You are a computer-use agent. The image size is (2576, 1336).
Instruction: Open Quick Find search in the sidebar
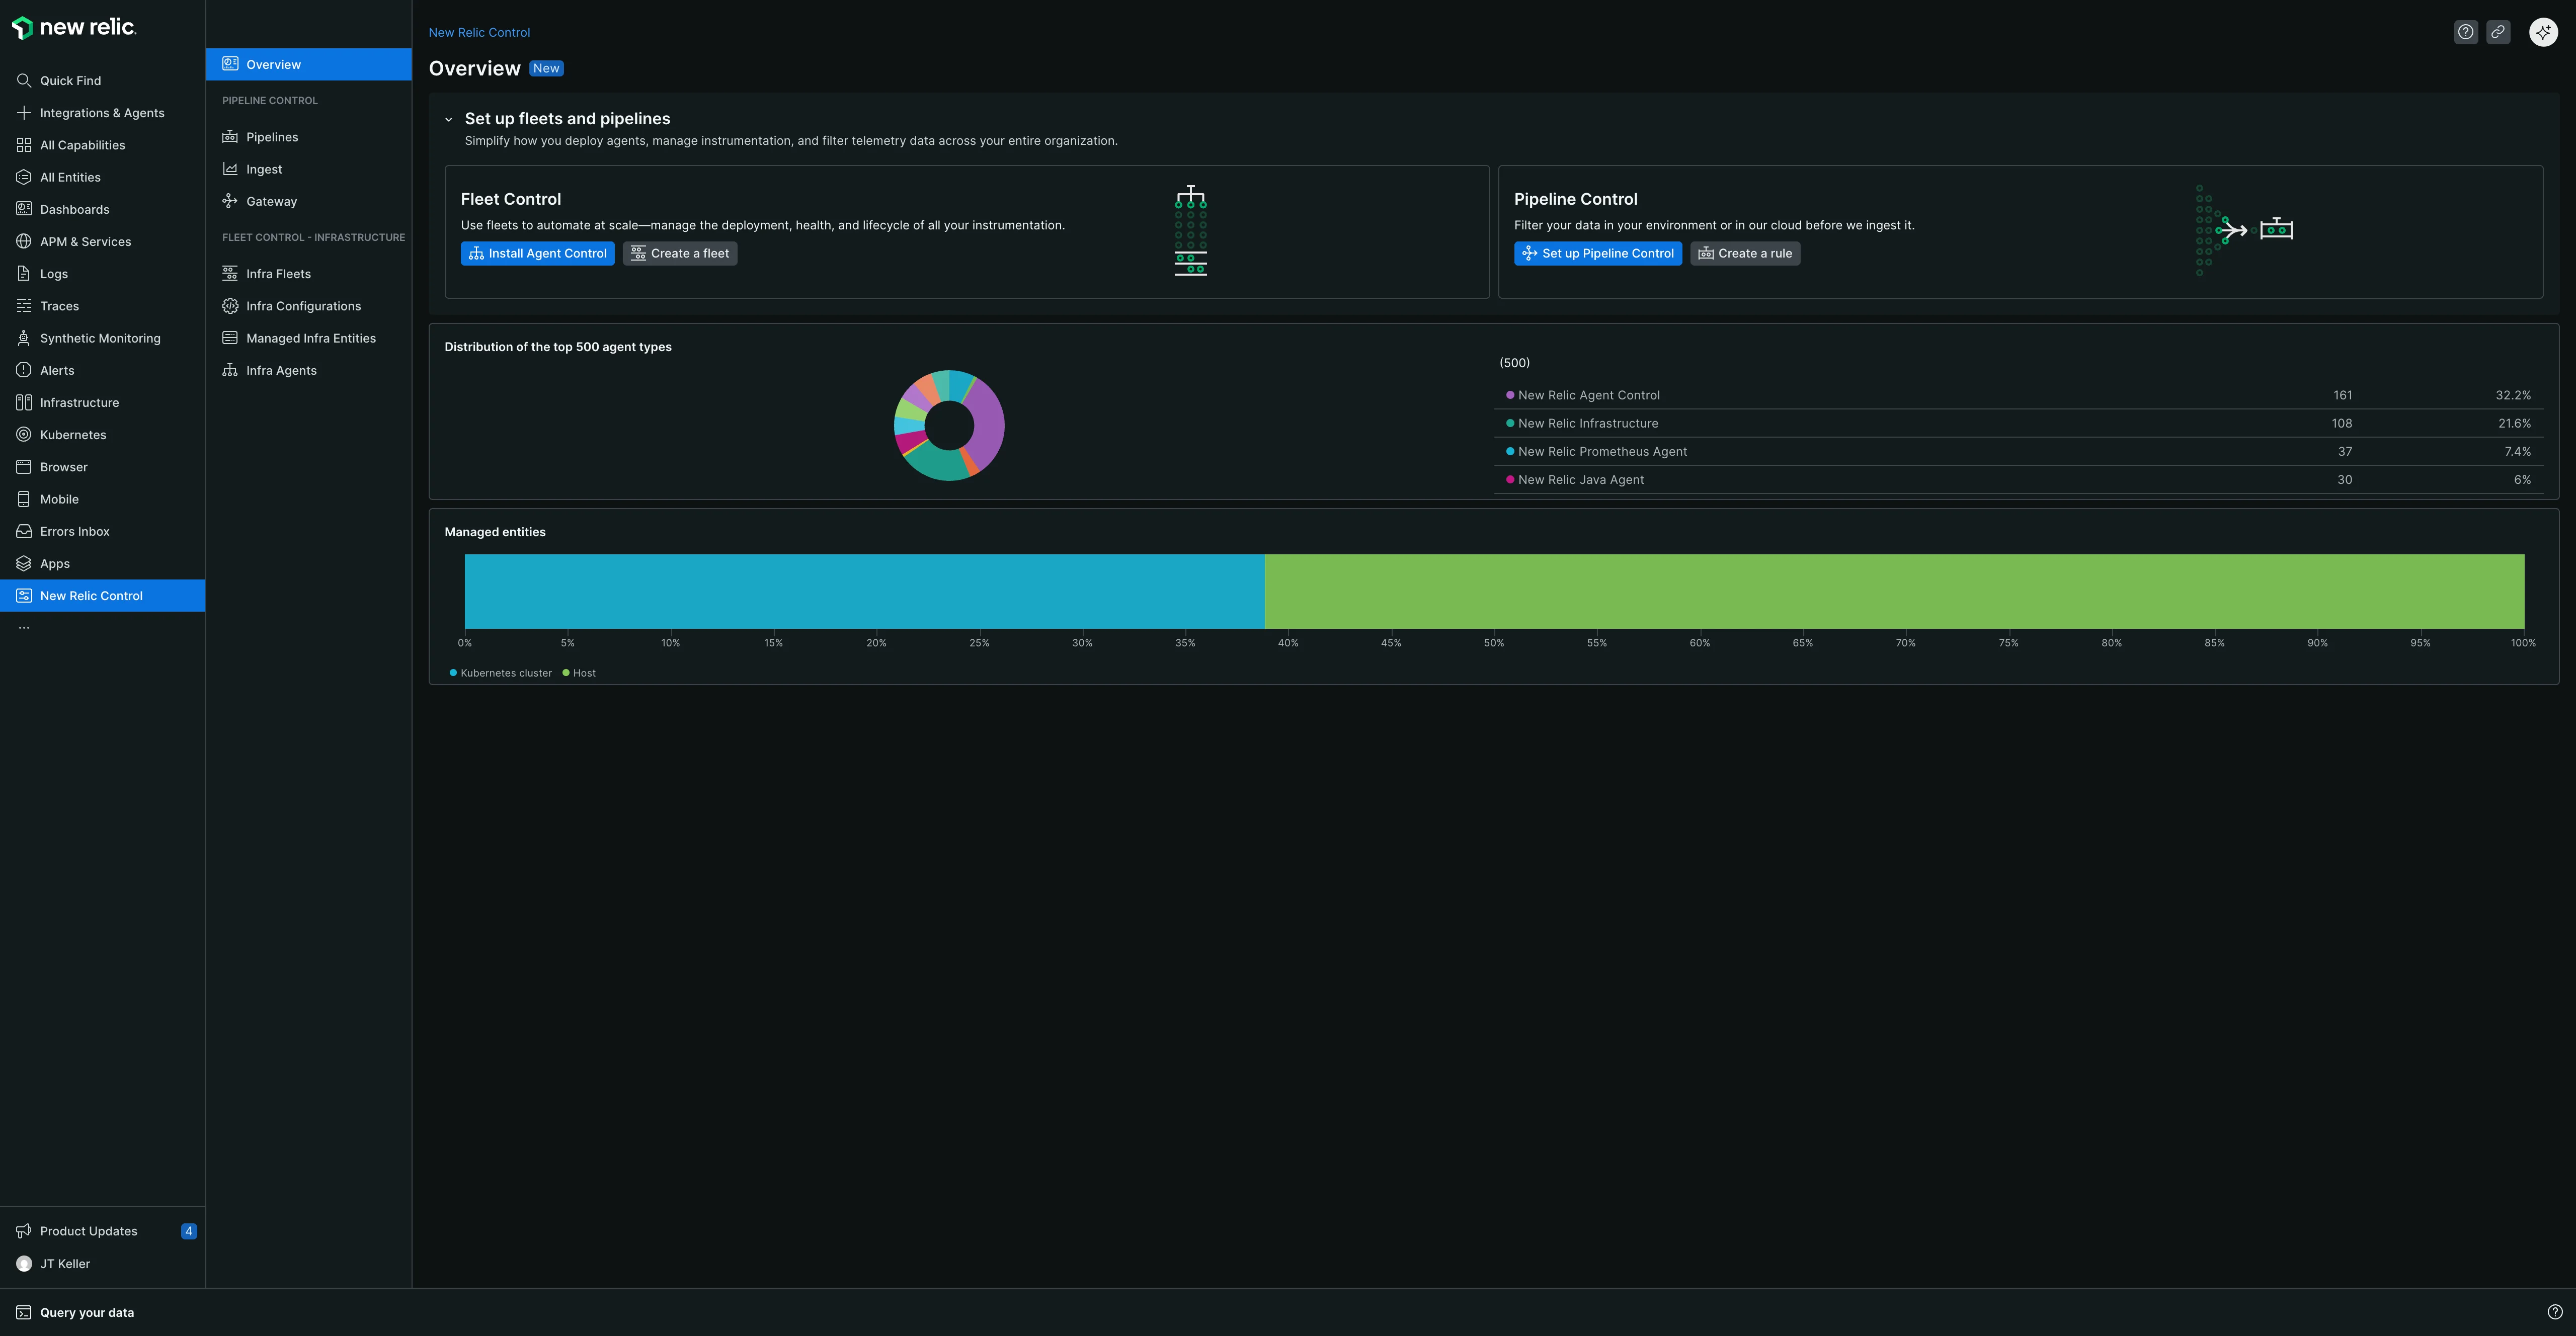point(70,80)
